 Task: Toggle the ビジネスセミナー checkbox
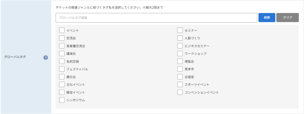tap(180, 46)
